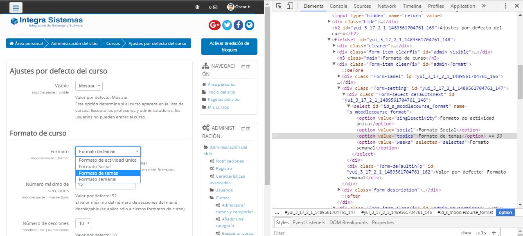The height and width of the screenshot is (236, 523).
Task: Click the Google Plus social icon
Action: coord(214,25)
